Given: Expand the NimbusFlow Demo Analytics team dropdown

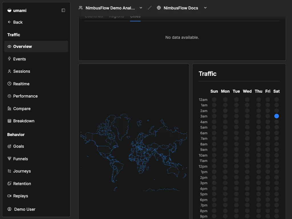Looking at the screenshot, I should click(141, 8).
